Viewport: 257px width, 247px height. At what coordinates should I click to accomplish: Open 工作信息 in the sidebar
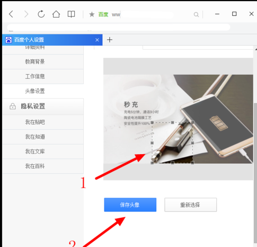43,76
